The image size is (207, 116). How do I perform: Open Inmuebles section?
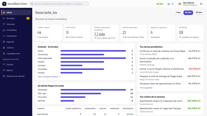pos(16,30)
